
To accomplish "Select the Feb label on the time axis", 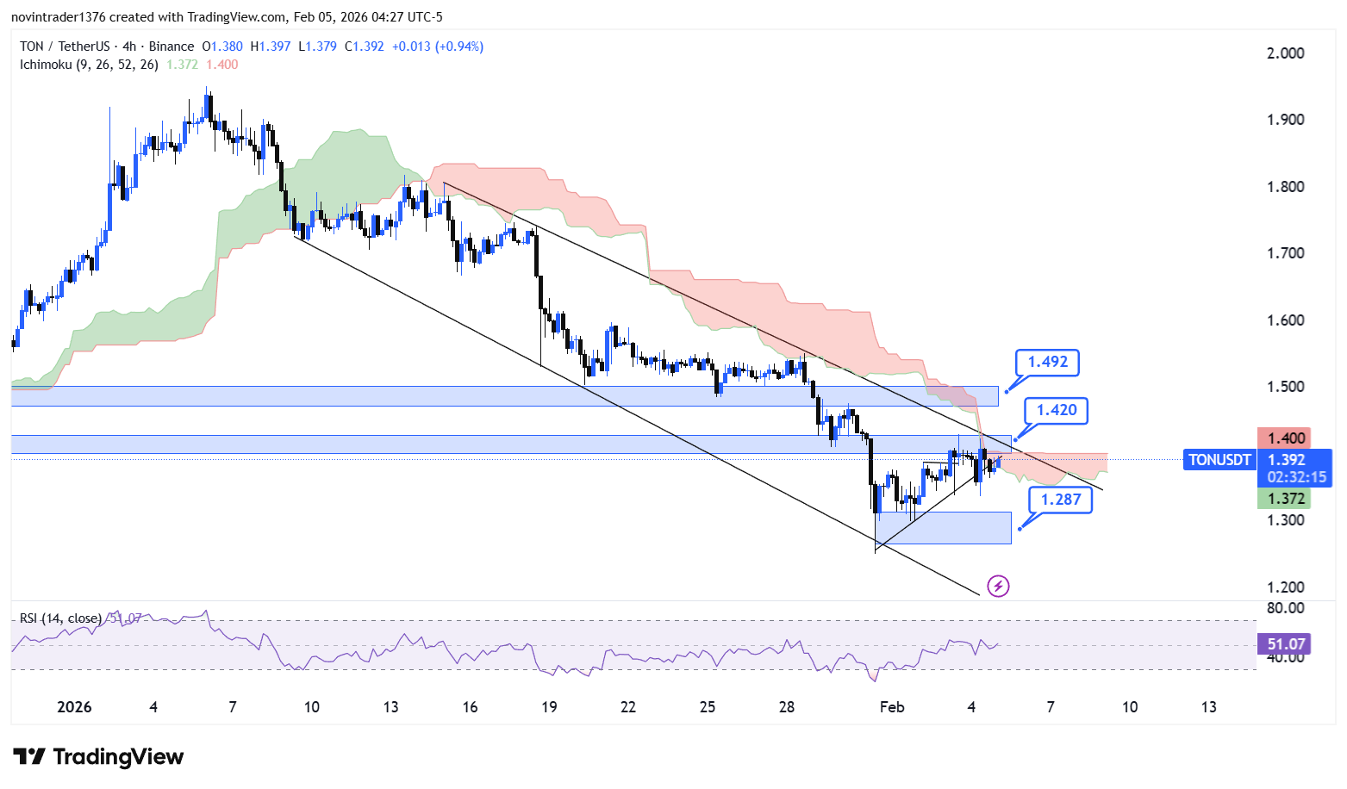I will coord(892,707).
